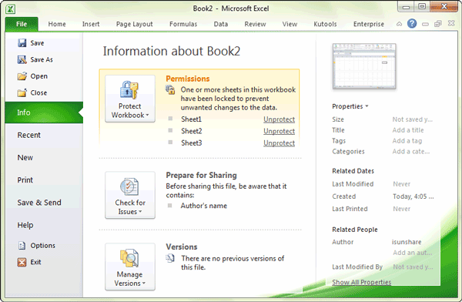Click the Add a category field
The image size is (462, 302).
click(410, 152)
